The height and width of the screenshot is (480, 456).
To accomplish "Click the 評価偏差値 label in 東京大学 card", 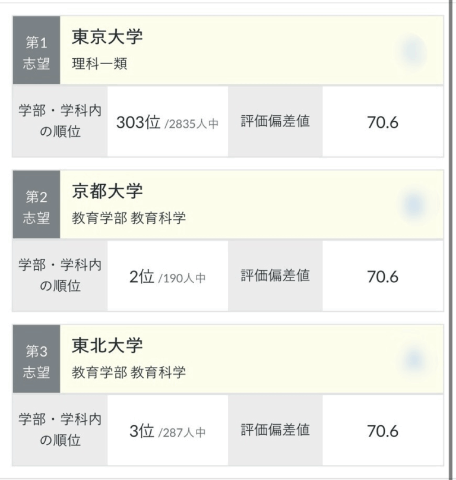I will [275, 122].
